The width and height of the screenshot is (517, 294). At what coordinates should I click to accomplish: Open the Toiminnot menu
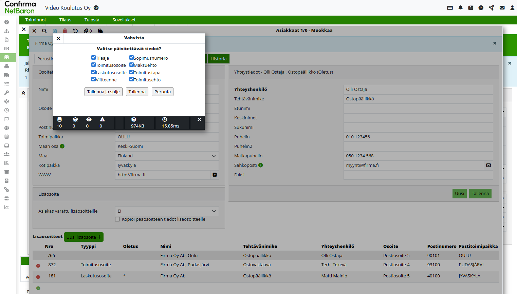pos(36,20)
